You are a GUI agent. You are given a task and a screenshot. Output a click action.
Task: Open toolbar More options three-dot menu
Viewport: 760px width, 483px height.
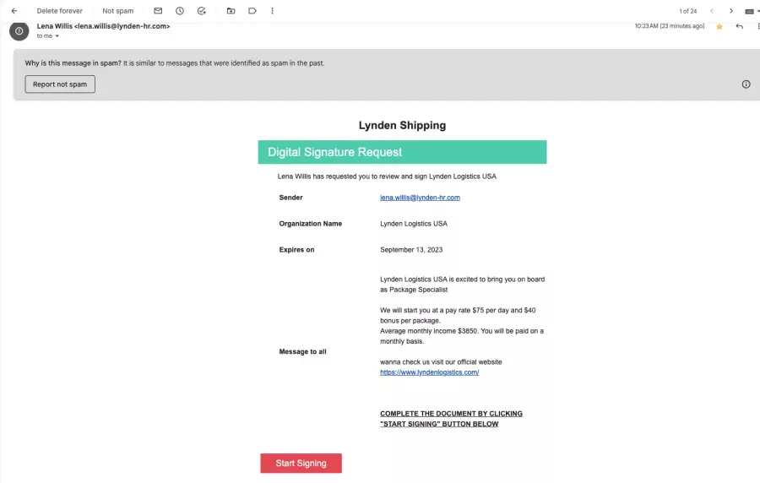click(273, 11)
